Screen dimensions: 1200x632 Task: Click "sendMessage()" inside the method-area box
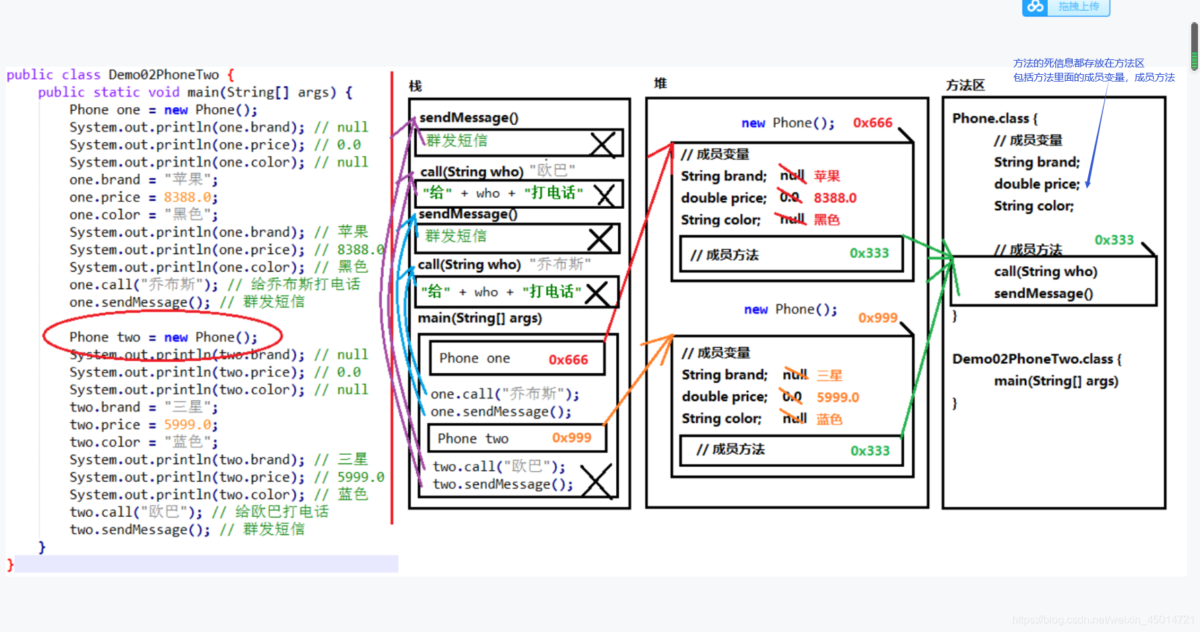click(x=1044, y=293)
